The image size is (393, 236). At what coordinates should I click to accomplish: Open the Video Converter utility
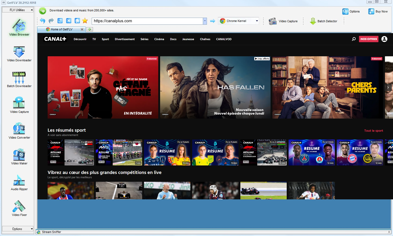point(19,131)
